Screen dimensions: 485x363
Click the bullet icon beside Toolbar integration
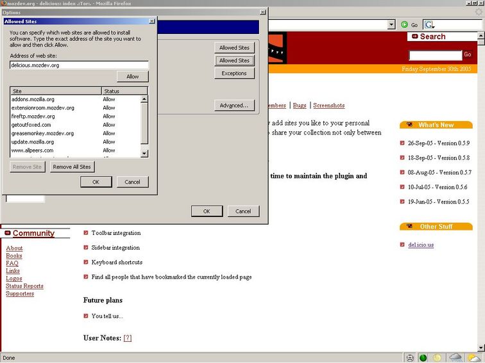tap(86, 233)
